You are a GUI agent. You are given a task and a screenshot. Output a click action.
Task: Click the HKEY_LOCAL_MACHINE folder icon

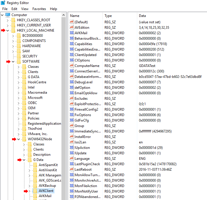click(x=13, y=30)
